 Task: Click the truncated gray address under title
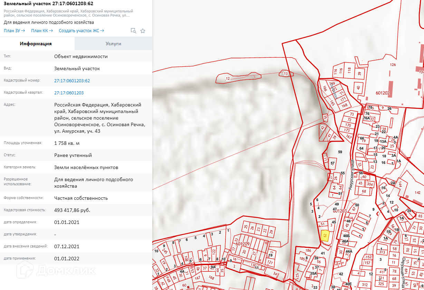(68, 13)
